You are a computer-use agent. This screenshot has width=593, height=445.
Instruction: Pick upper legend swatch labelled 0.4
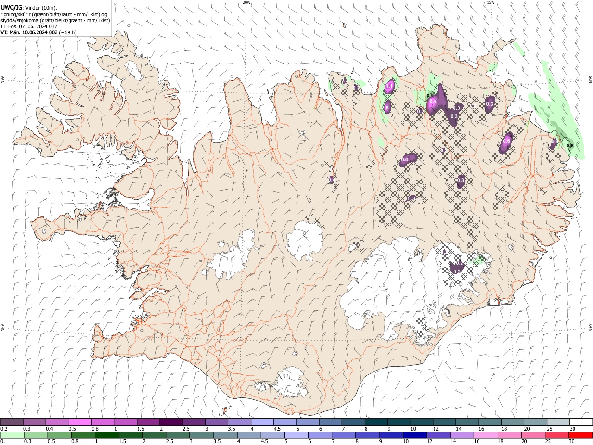click(57, 422)
